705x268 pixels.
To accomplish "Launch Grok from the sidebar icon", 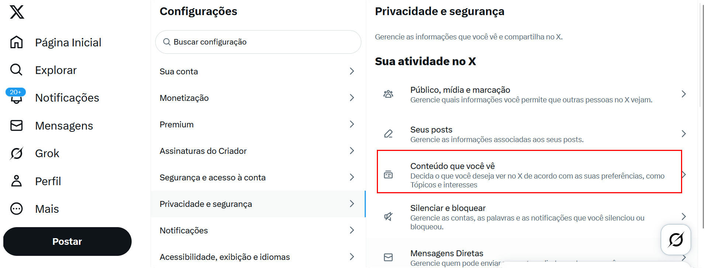I will [x=17, y=153].
